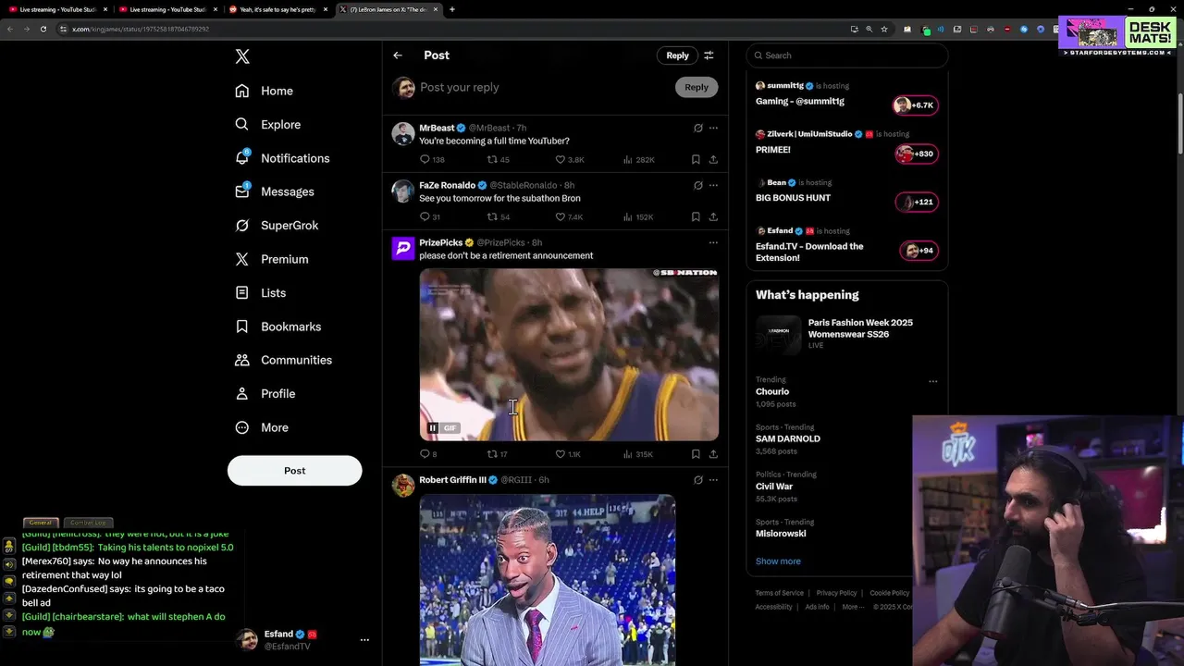
Task: Open Communities in the sidebar
Action: 283,360
